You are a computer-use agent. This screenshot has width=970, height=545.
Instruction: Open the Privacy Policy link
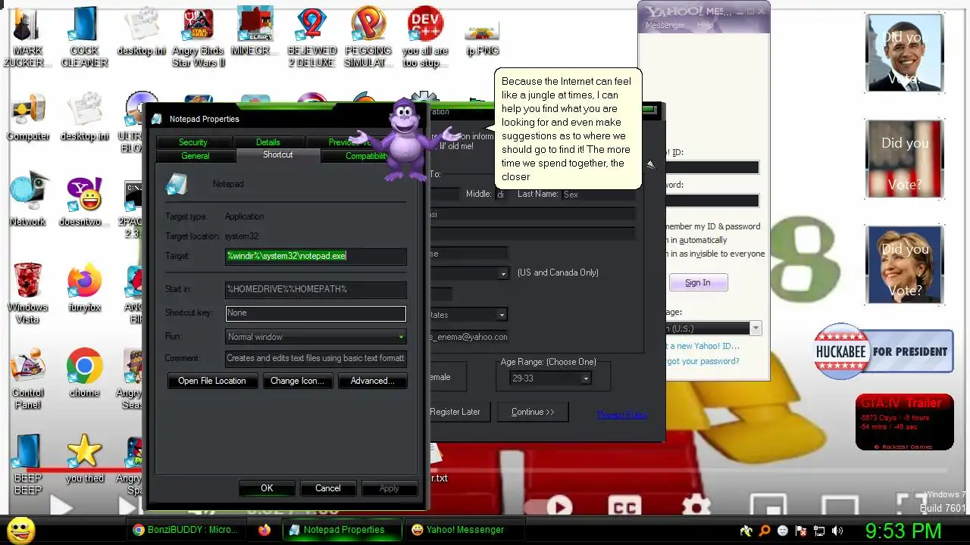[622, 415]
